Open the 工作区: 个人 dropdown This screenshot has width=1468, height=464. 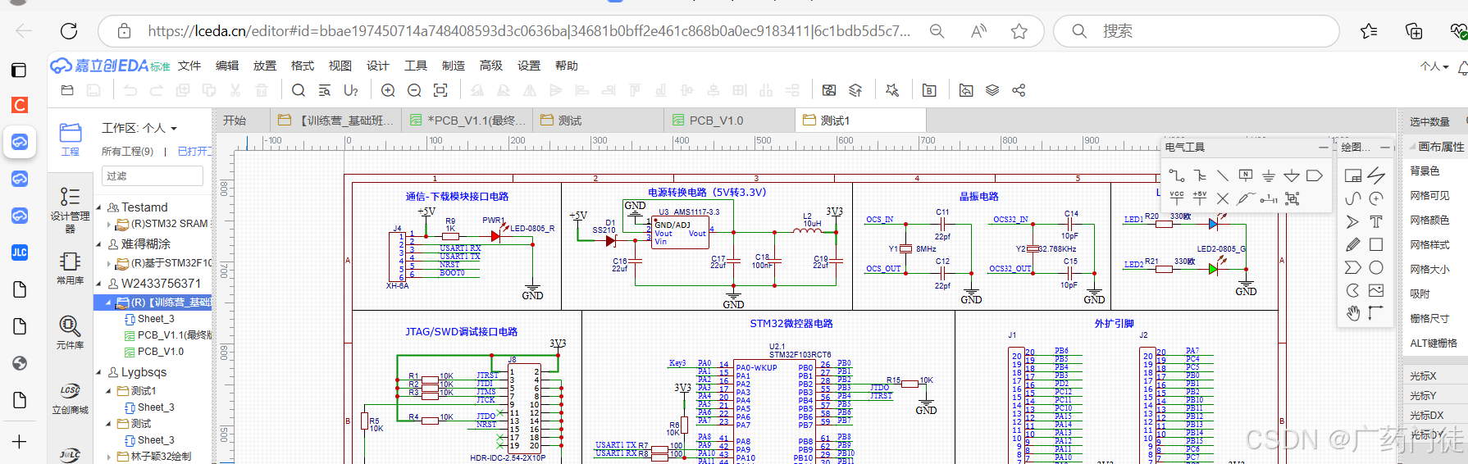[139, 128]
